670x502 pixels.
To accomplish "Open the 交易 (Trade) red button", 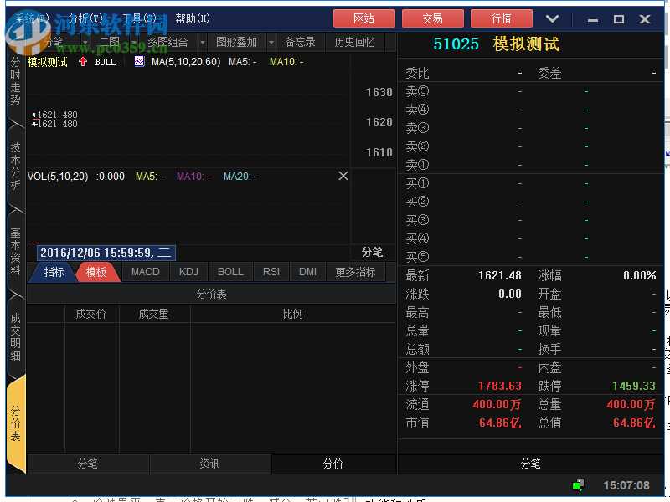I will coord(432,18).
